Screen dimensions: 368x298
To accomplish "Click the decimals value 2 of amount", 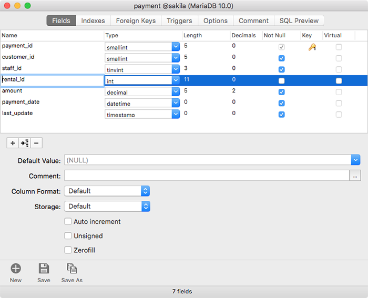I will click(234, 91).
